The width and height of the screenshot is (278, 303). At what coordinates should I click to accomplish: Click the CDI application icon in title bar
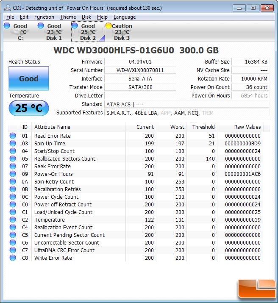coord(7,7)
